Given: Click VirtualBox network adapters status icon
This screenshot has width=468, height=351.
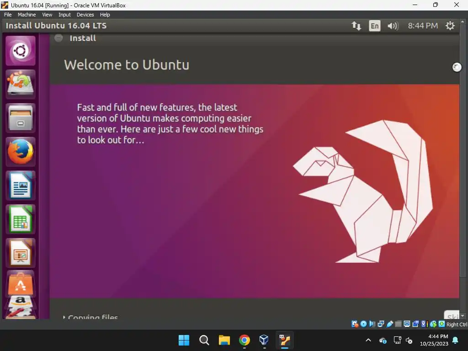Looking at the screenshot, I should [x=381, y=324].
